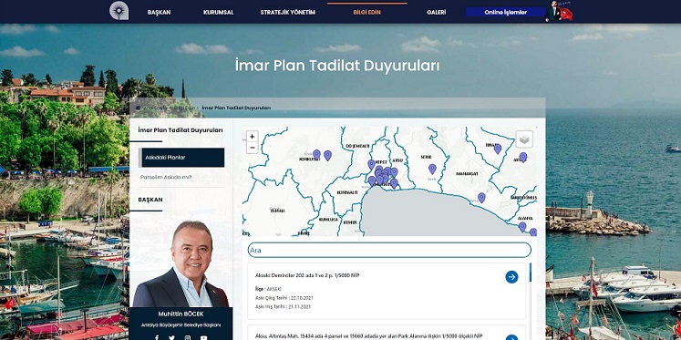This screenshot has width=681, height=340.
Task: Click the Online İşlemler button
Action: [x=506, y=12]
